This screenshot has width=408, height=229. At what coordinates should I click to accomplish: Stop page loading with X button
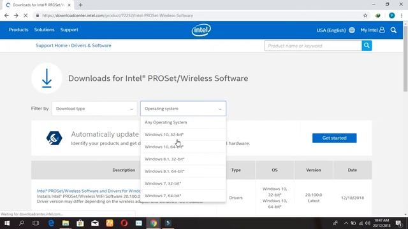[25, 15]
